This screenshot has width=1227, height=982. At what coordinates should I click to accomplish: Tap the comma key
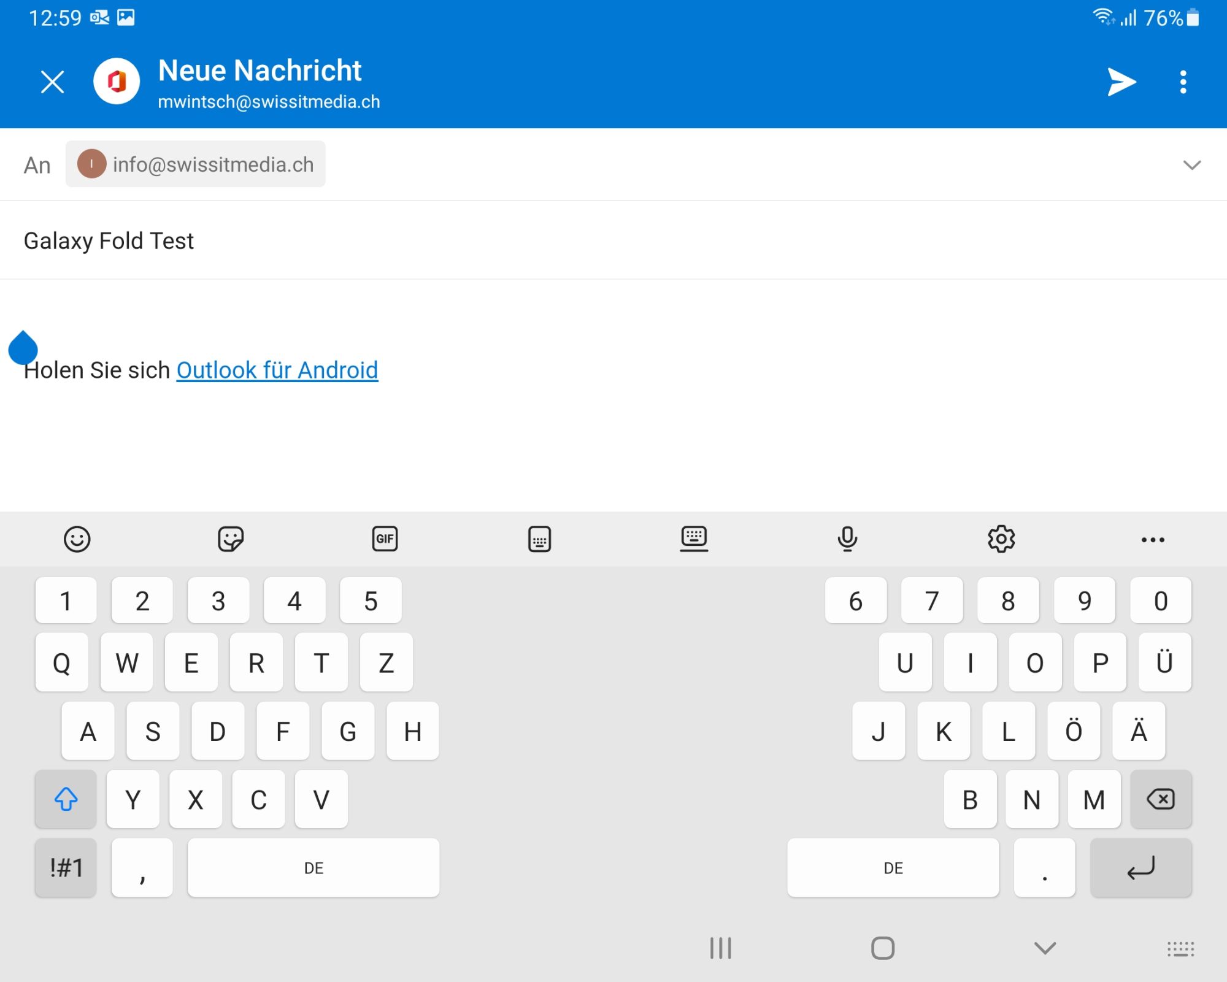pyautogui.click(x=142, y=868)
